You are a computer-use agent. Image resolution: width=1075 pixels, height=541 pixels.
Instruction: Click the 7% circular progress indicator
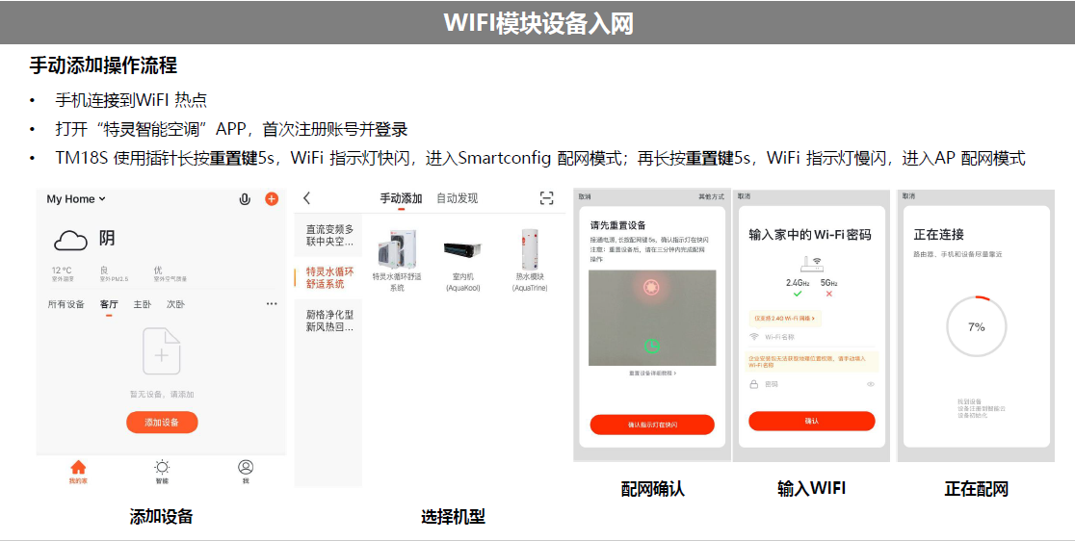pos(977,326)
